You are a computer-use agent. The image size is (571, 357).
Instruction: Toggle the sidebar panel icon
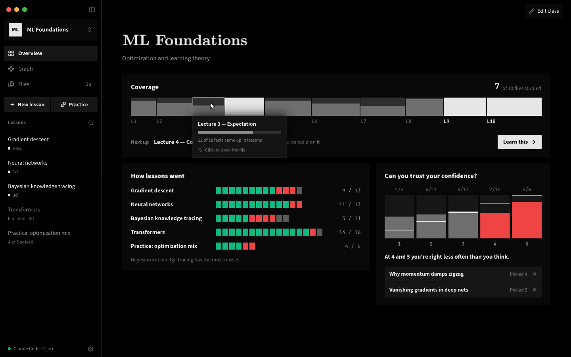click(x=92, y=10)
